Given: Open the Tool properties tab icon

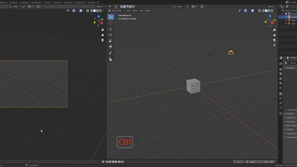Looking at the screenshot, I should [x=280, y=64].
